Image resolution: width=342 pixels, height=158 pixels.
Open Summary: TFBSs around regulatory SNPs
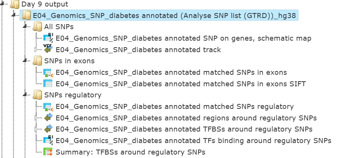(x=130, y=152)
